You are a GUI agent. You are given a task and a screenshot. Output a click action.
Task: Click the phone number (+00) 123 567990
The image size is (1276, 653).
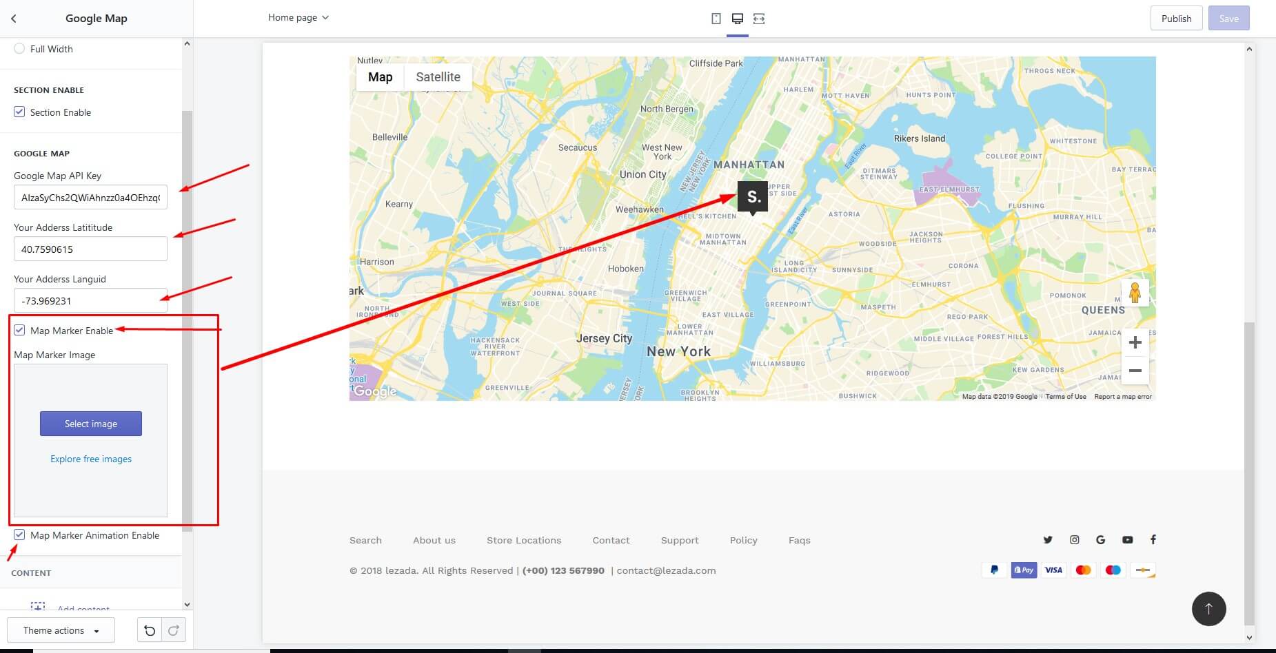pyautogui.click(x=563, y=570)
